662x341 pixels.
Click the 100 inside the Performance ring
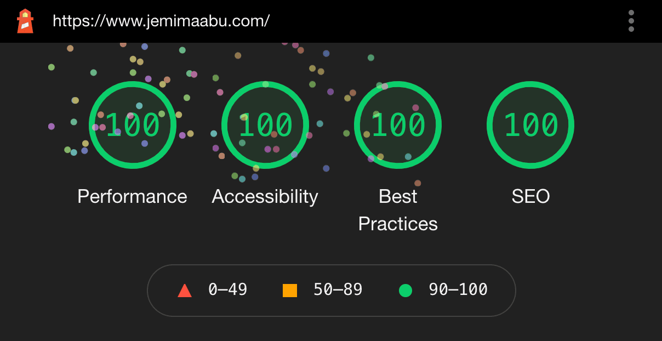133,124
